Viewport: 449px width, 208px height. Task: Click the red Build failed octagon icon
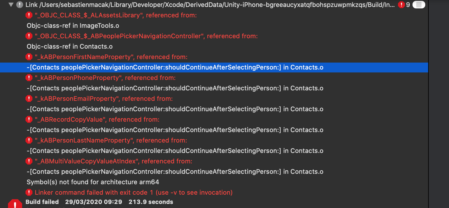(15, 204)
